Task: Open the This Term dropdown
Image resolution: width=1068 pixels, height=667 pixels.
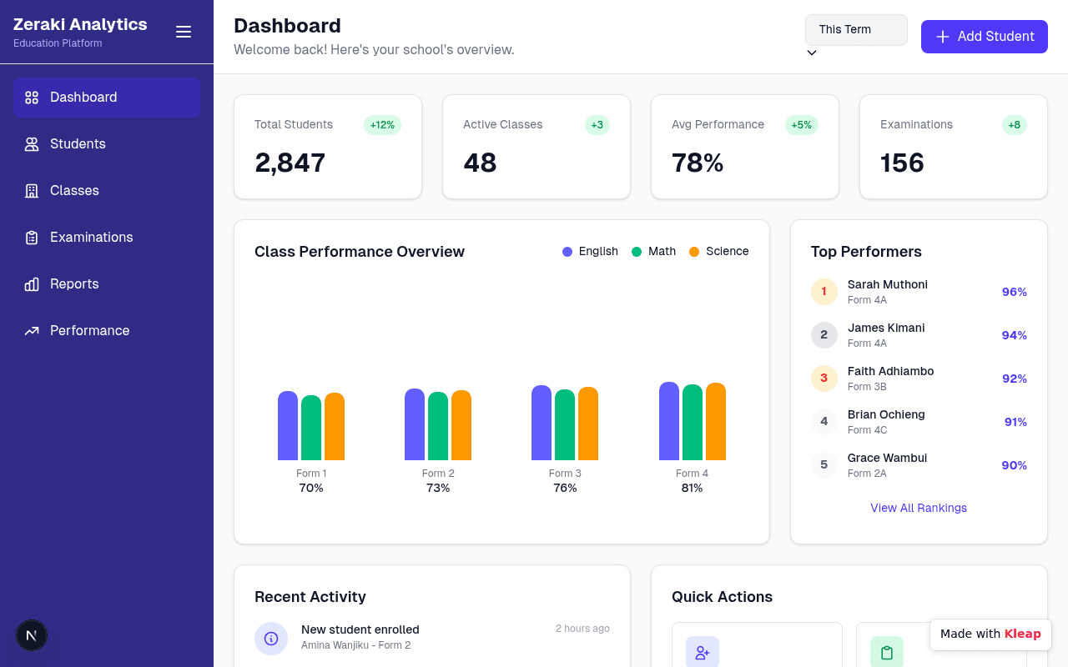Action: (856, 30)
